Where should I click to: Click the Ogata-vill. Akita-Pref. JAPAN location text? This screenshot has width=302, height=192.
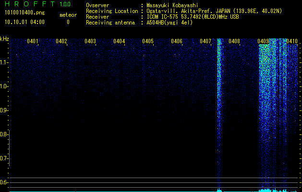click(214, 11)
